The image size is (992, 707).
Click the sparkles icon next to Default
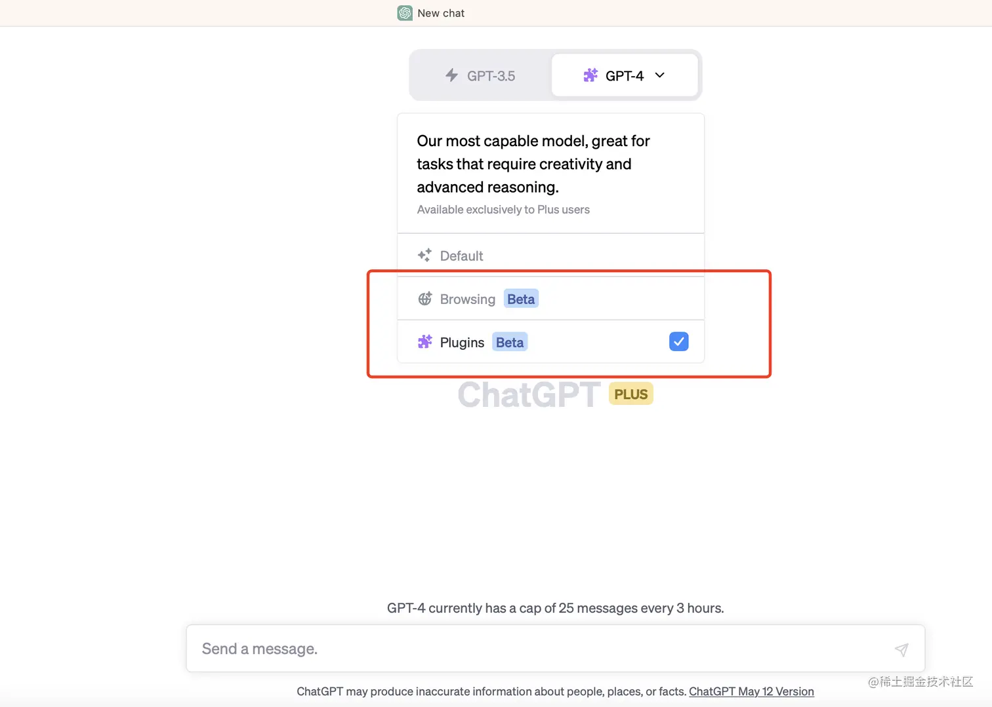tap(424, 256)
